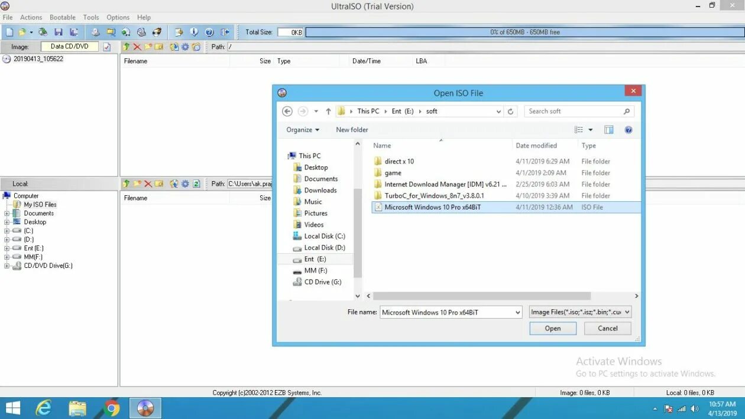Screen dimensions: 745x419
Task: Click the Burn CD/DVD Image toolbar icon
Action: [x=157, y=32]
